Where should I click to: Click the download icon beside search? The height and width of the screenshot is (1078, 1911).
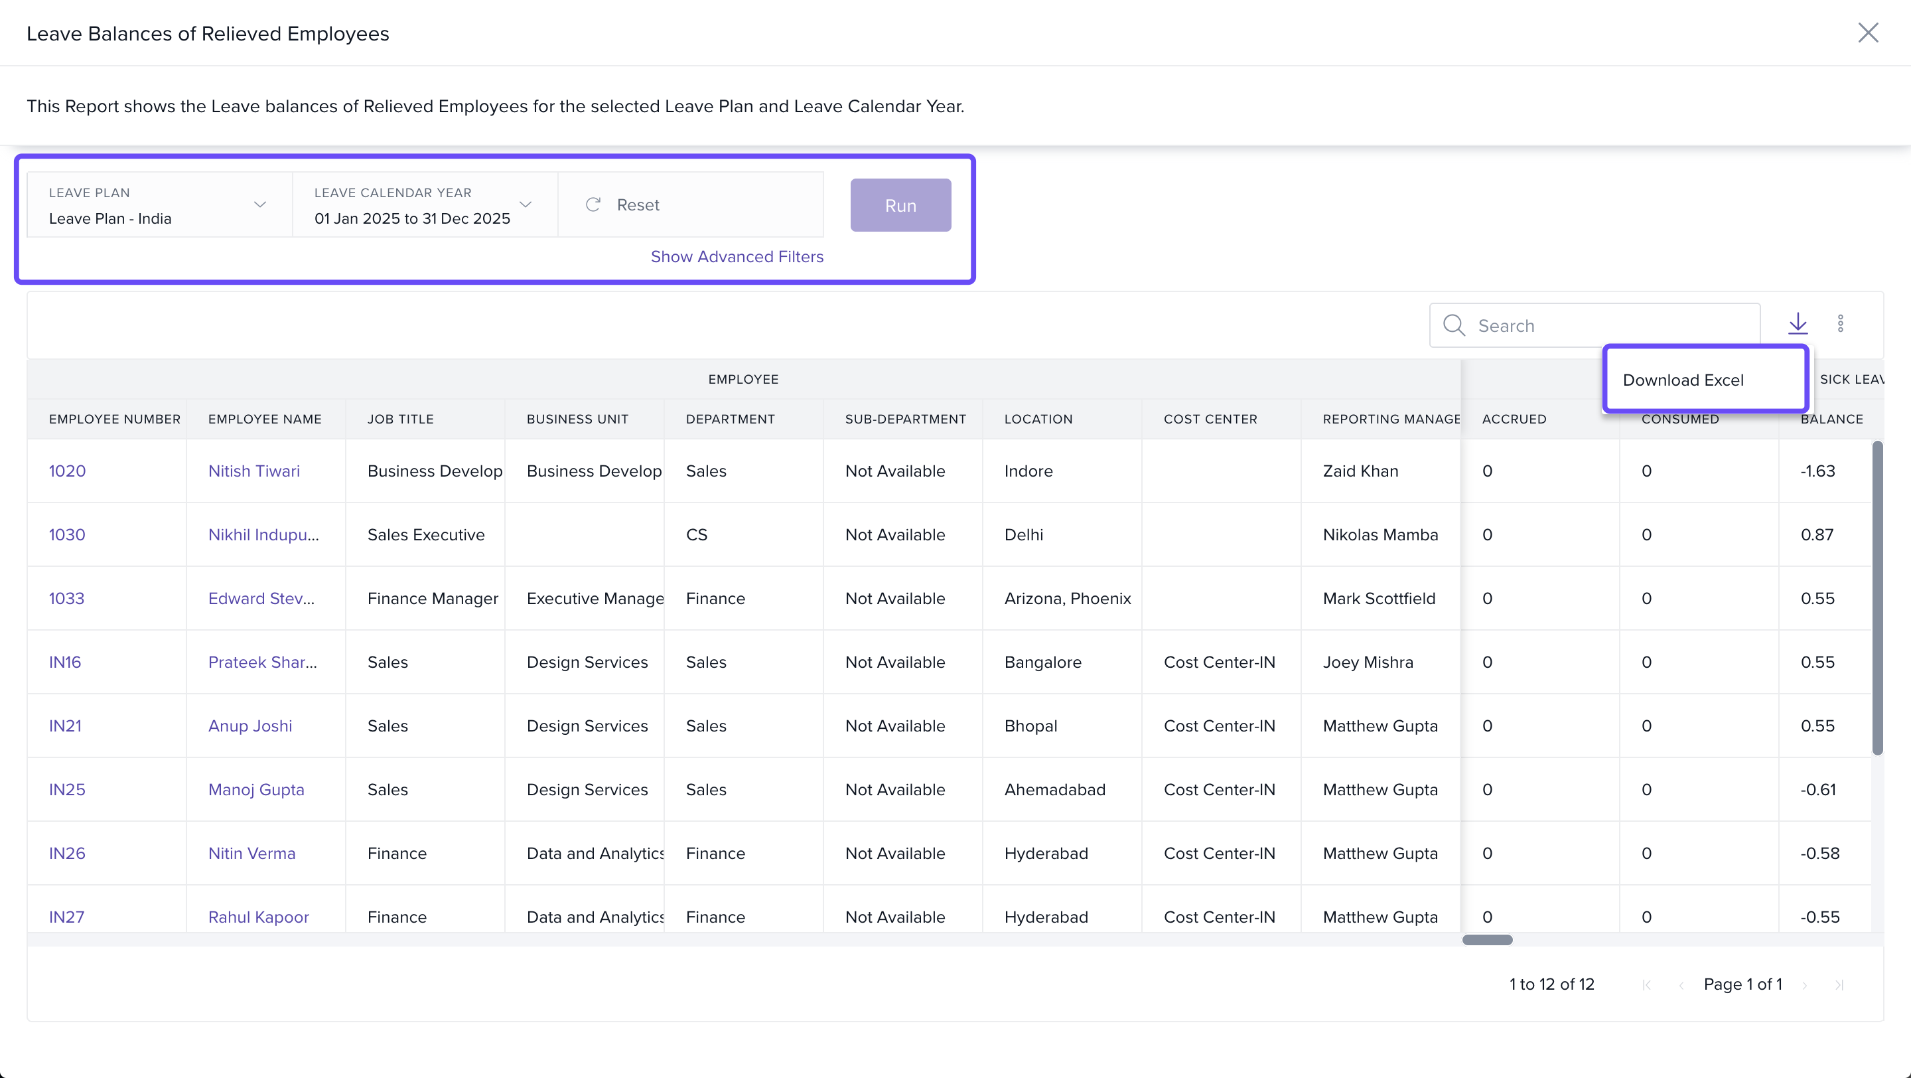[x=1798, y=324]
